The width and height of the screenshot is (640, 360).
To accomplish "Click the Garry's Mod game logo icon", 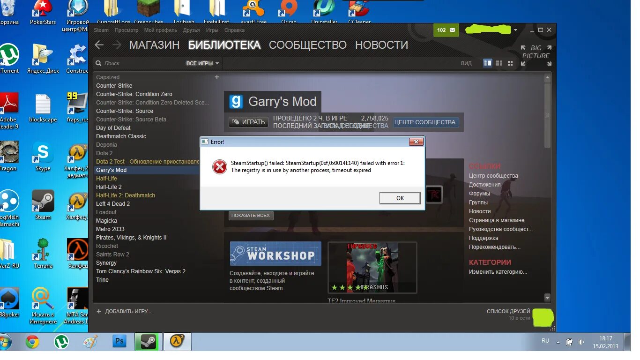I will [236, 102].
